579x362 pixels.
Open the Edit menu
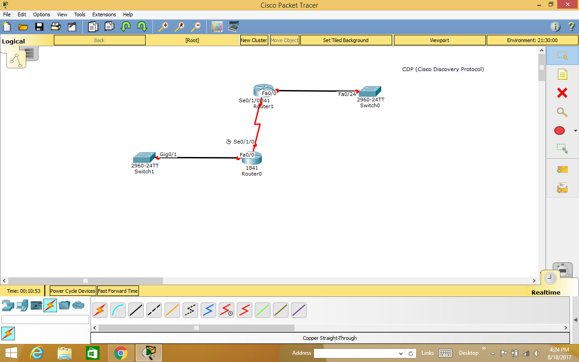22,14
